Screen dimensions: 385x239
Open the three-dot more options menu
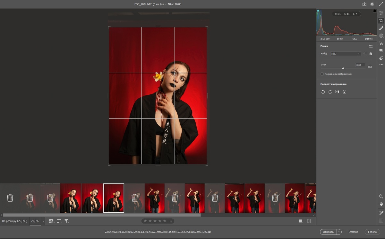[381, 65]
